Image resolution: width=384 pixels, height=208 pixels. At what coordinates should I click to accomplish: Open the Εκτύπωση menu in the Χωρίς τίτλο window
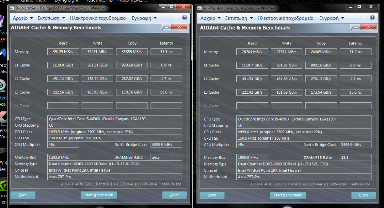tap(52, 18)
